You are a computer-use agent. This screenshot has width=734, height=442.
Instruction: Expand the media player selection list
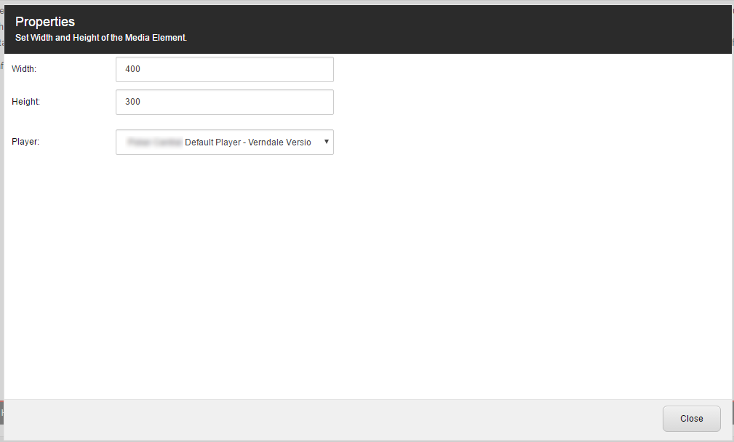pos(225,142)
